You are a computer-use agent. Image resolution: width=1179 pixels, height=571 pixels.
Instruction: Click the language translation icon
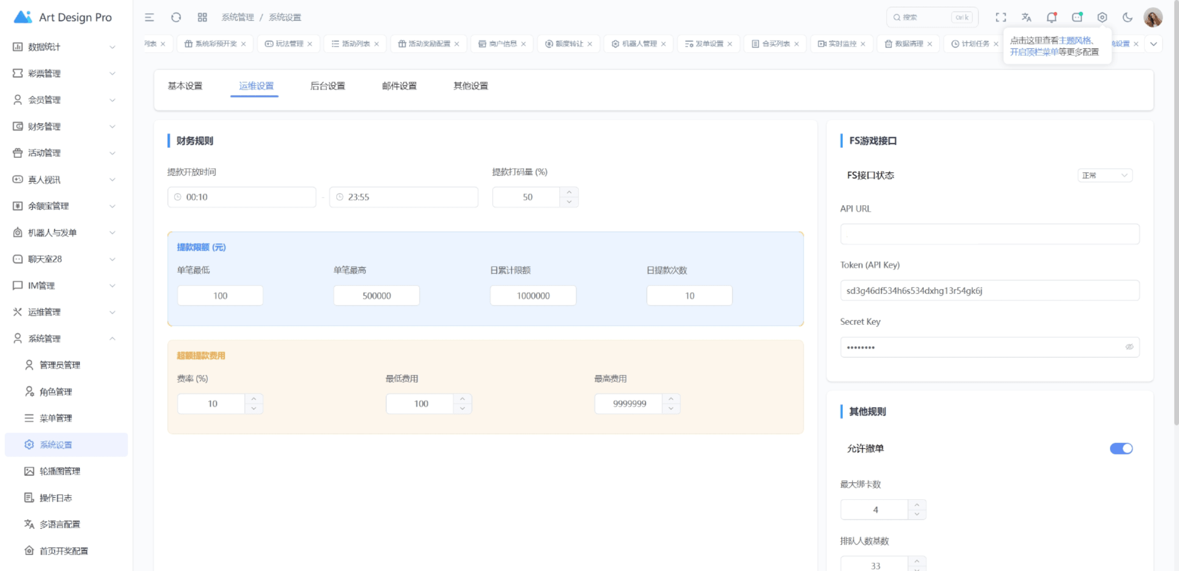[1026, 18]
